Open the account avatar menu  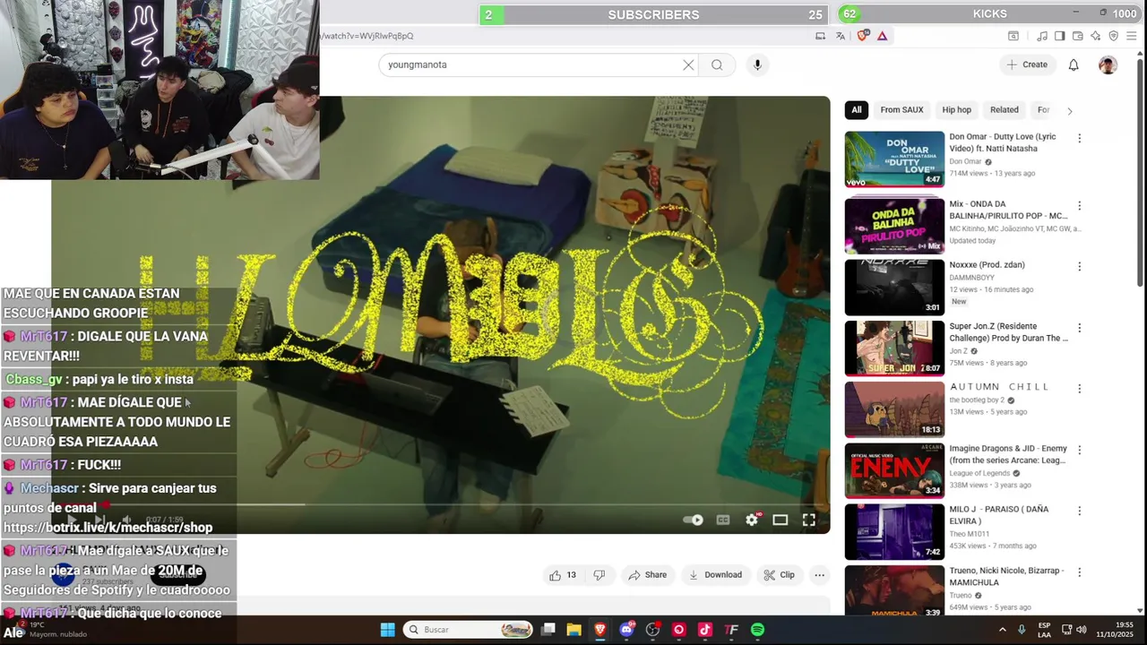click(x=1108, y=64)
